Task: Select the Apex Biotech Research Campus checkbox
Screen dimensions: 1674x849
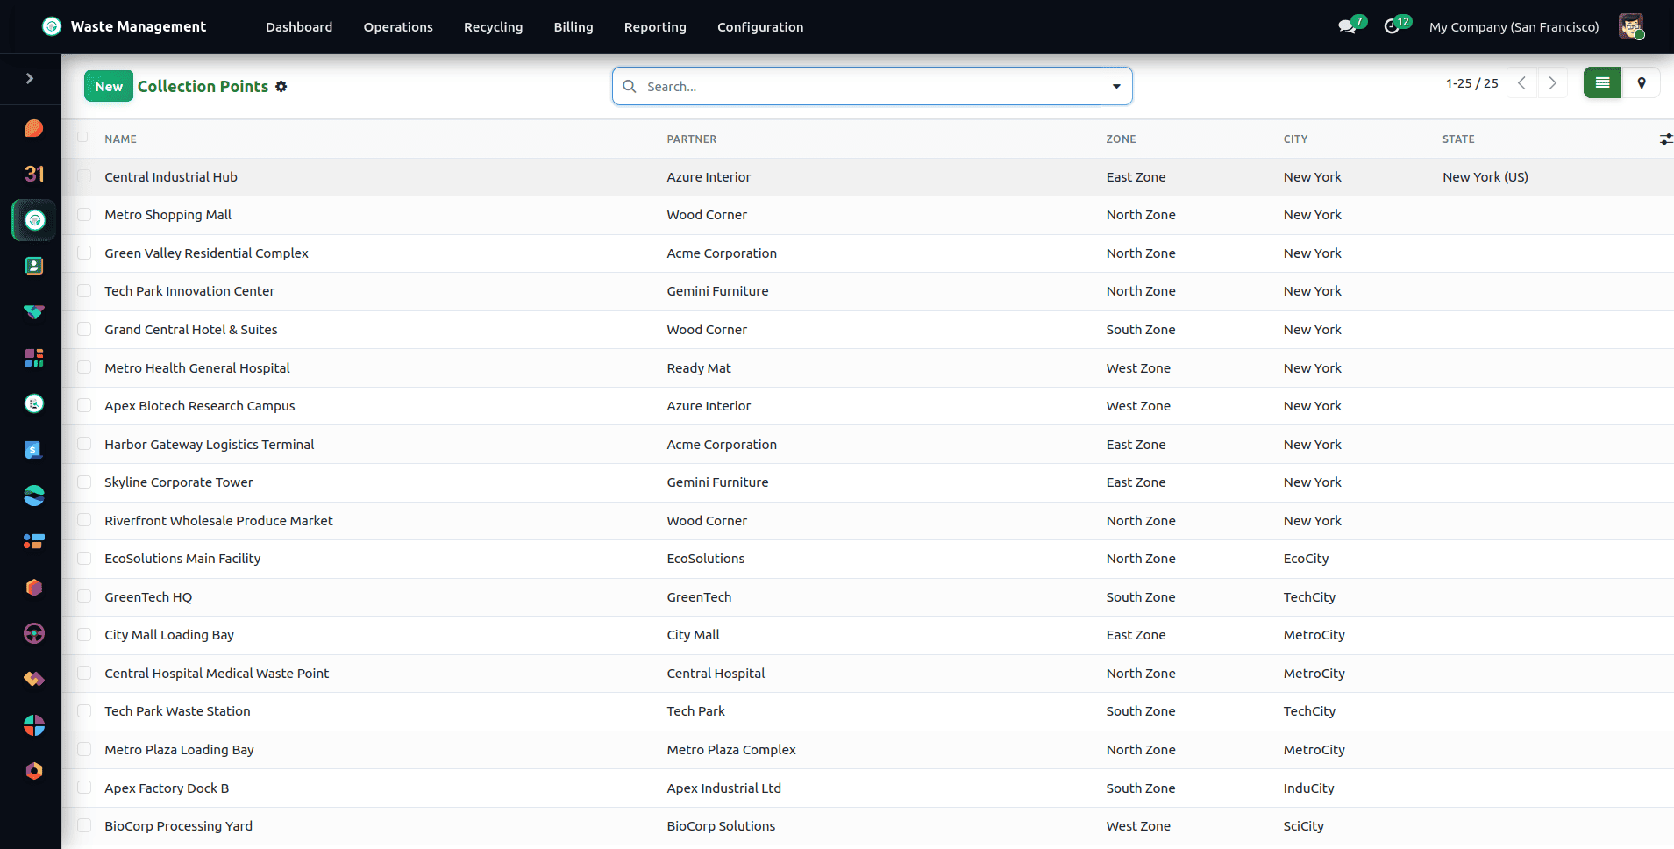Action: (84, 405)
